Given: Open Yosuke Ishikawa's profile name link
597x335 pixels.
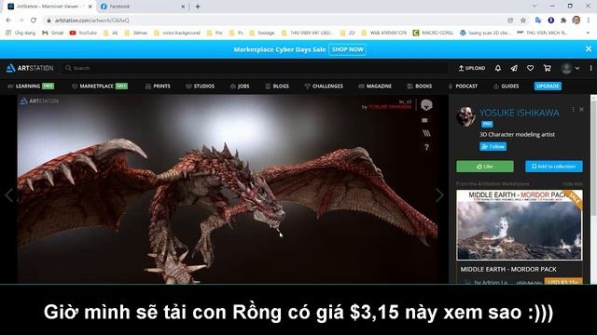Looking at the screenshot, I should point(519,113).
